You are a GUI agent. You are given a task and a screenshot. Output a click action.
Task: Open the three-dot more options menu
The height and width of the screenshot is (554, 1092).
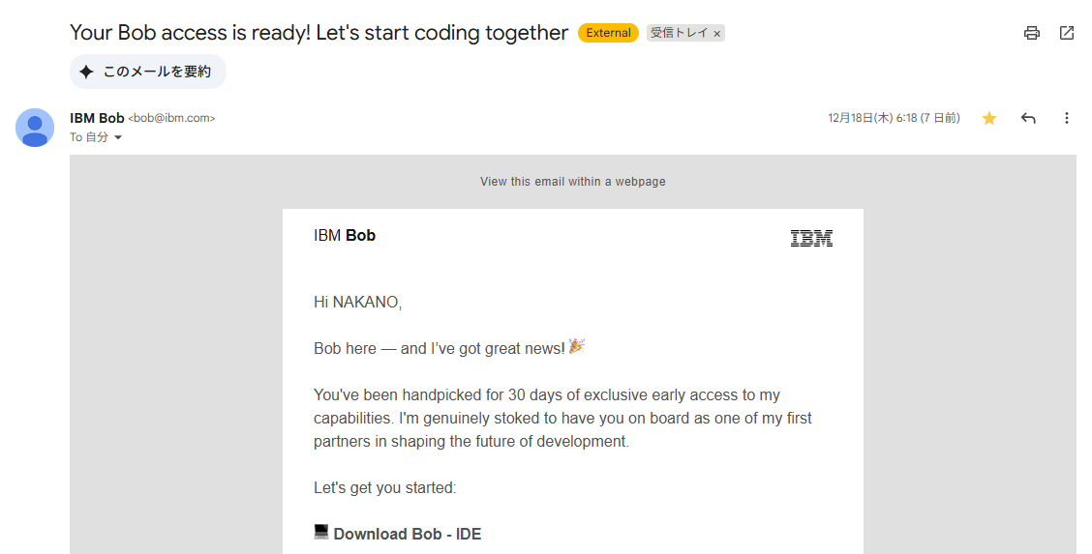(1067, 118)
